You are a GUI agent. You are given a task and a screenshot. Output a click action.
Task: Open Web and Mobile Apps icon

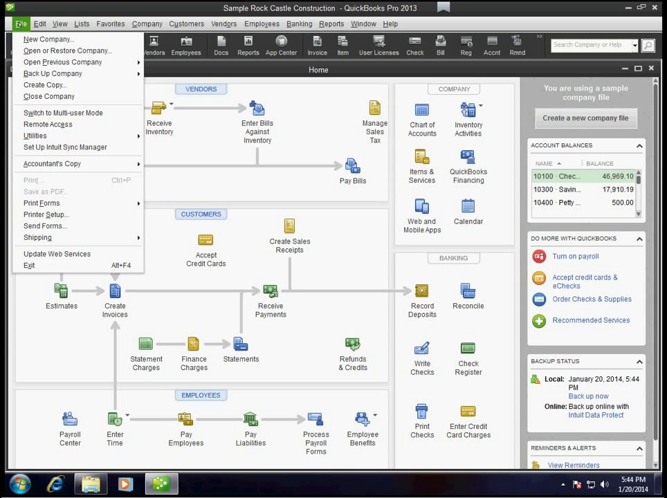(422, 206)
